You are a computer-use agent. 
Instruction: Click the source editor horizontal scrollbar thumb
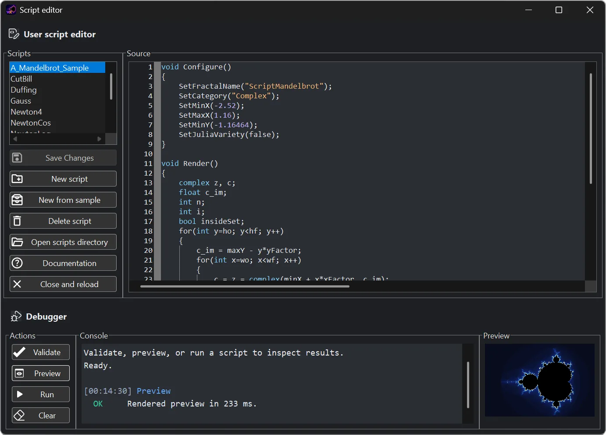click(x=245, y=286)
